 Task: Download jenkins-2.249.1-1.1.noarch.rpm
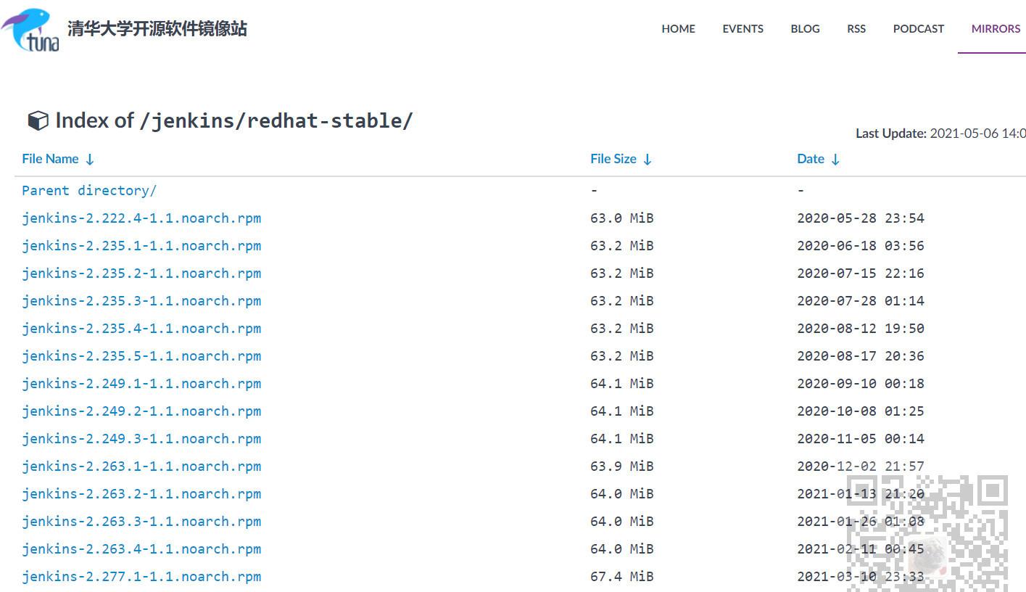[x=141, y=383]
